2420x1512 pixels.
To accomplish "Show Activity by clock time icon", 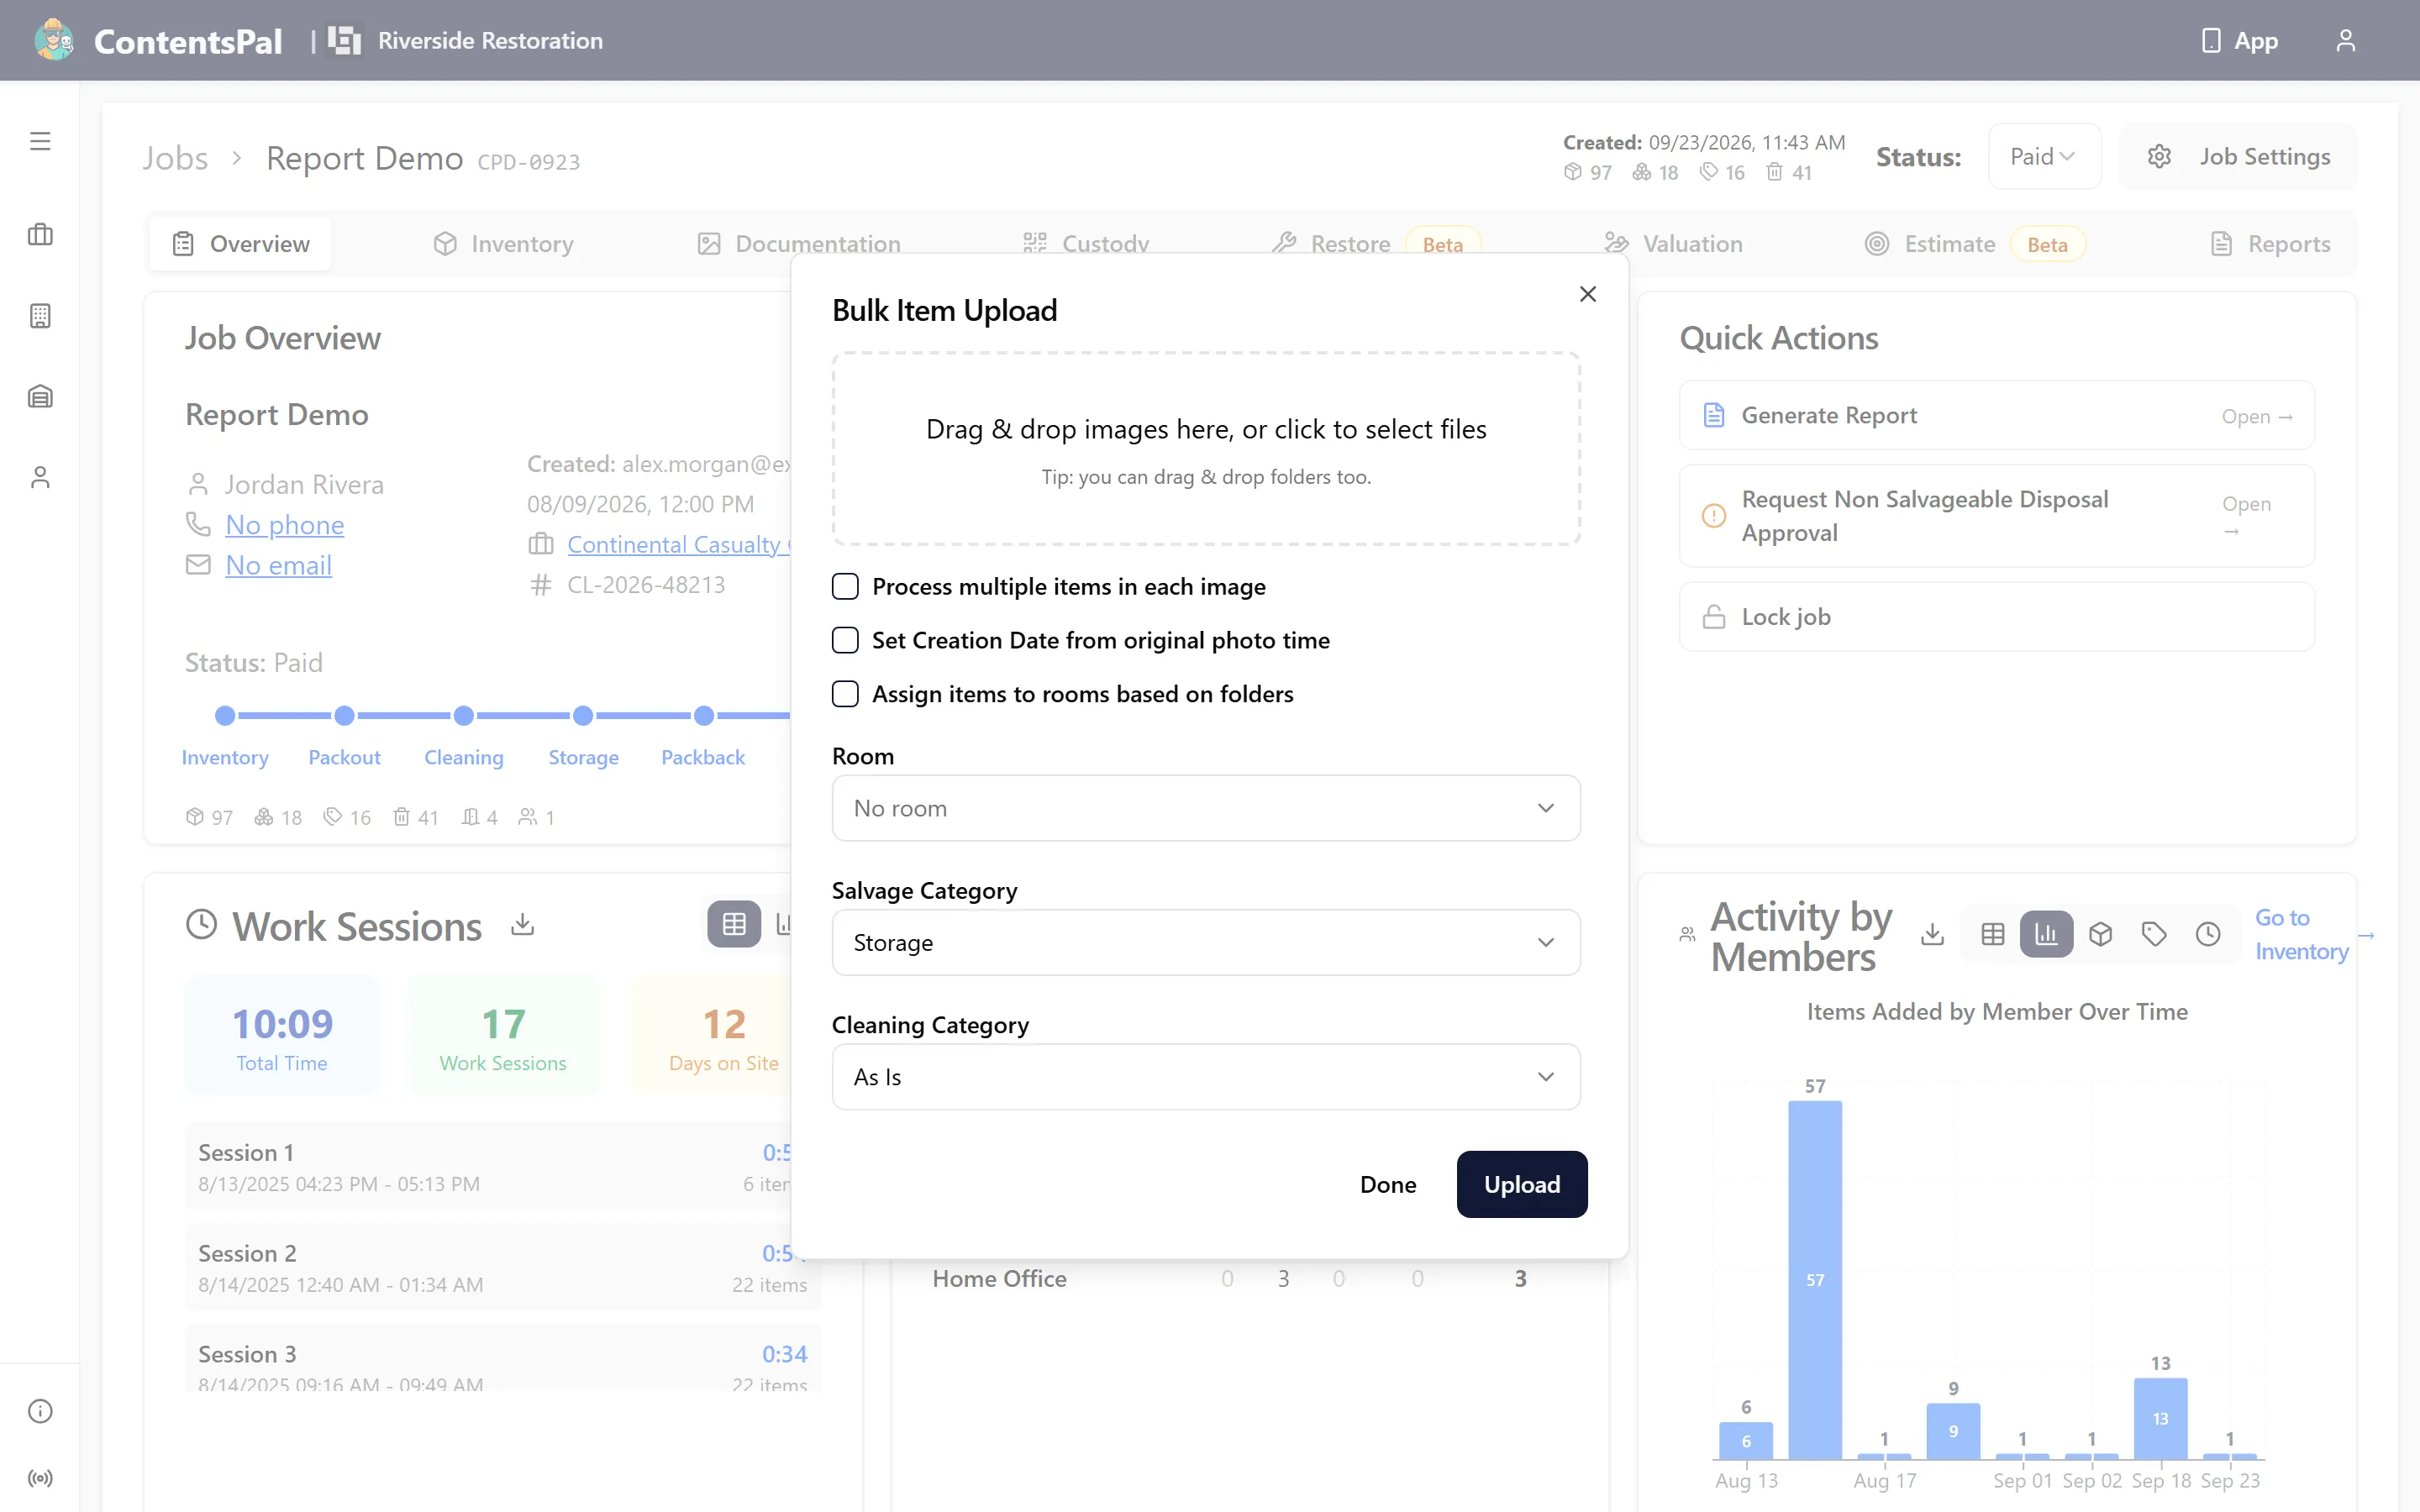I will [2208, 934].
